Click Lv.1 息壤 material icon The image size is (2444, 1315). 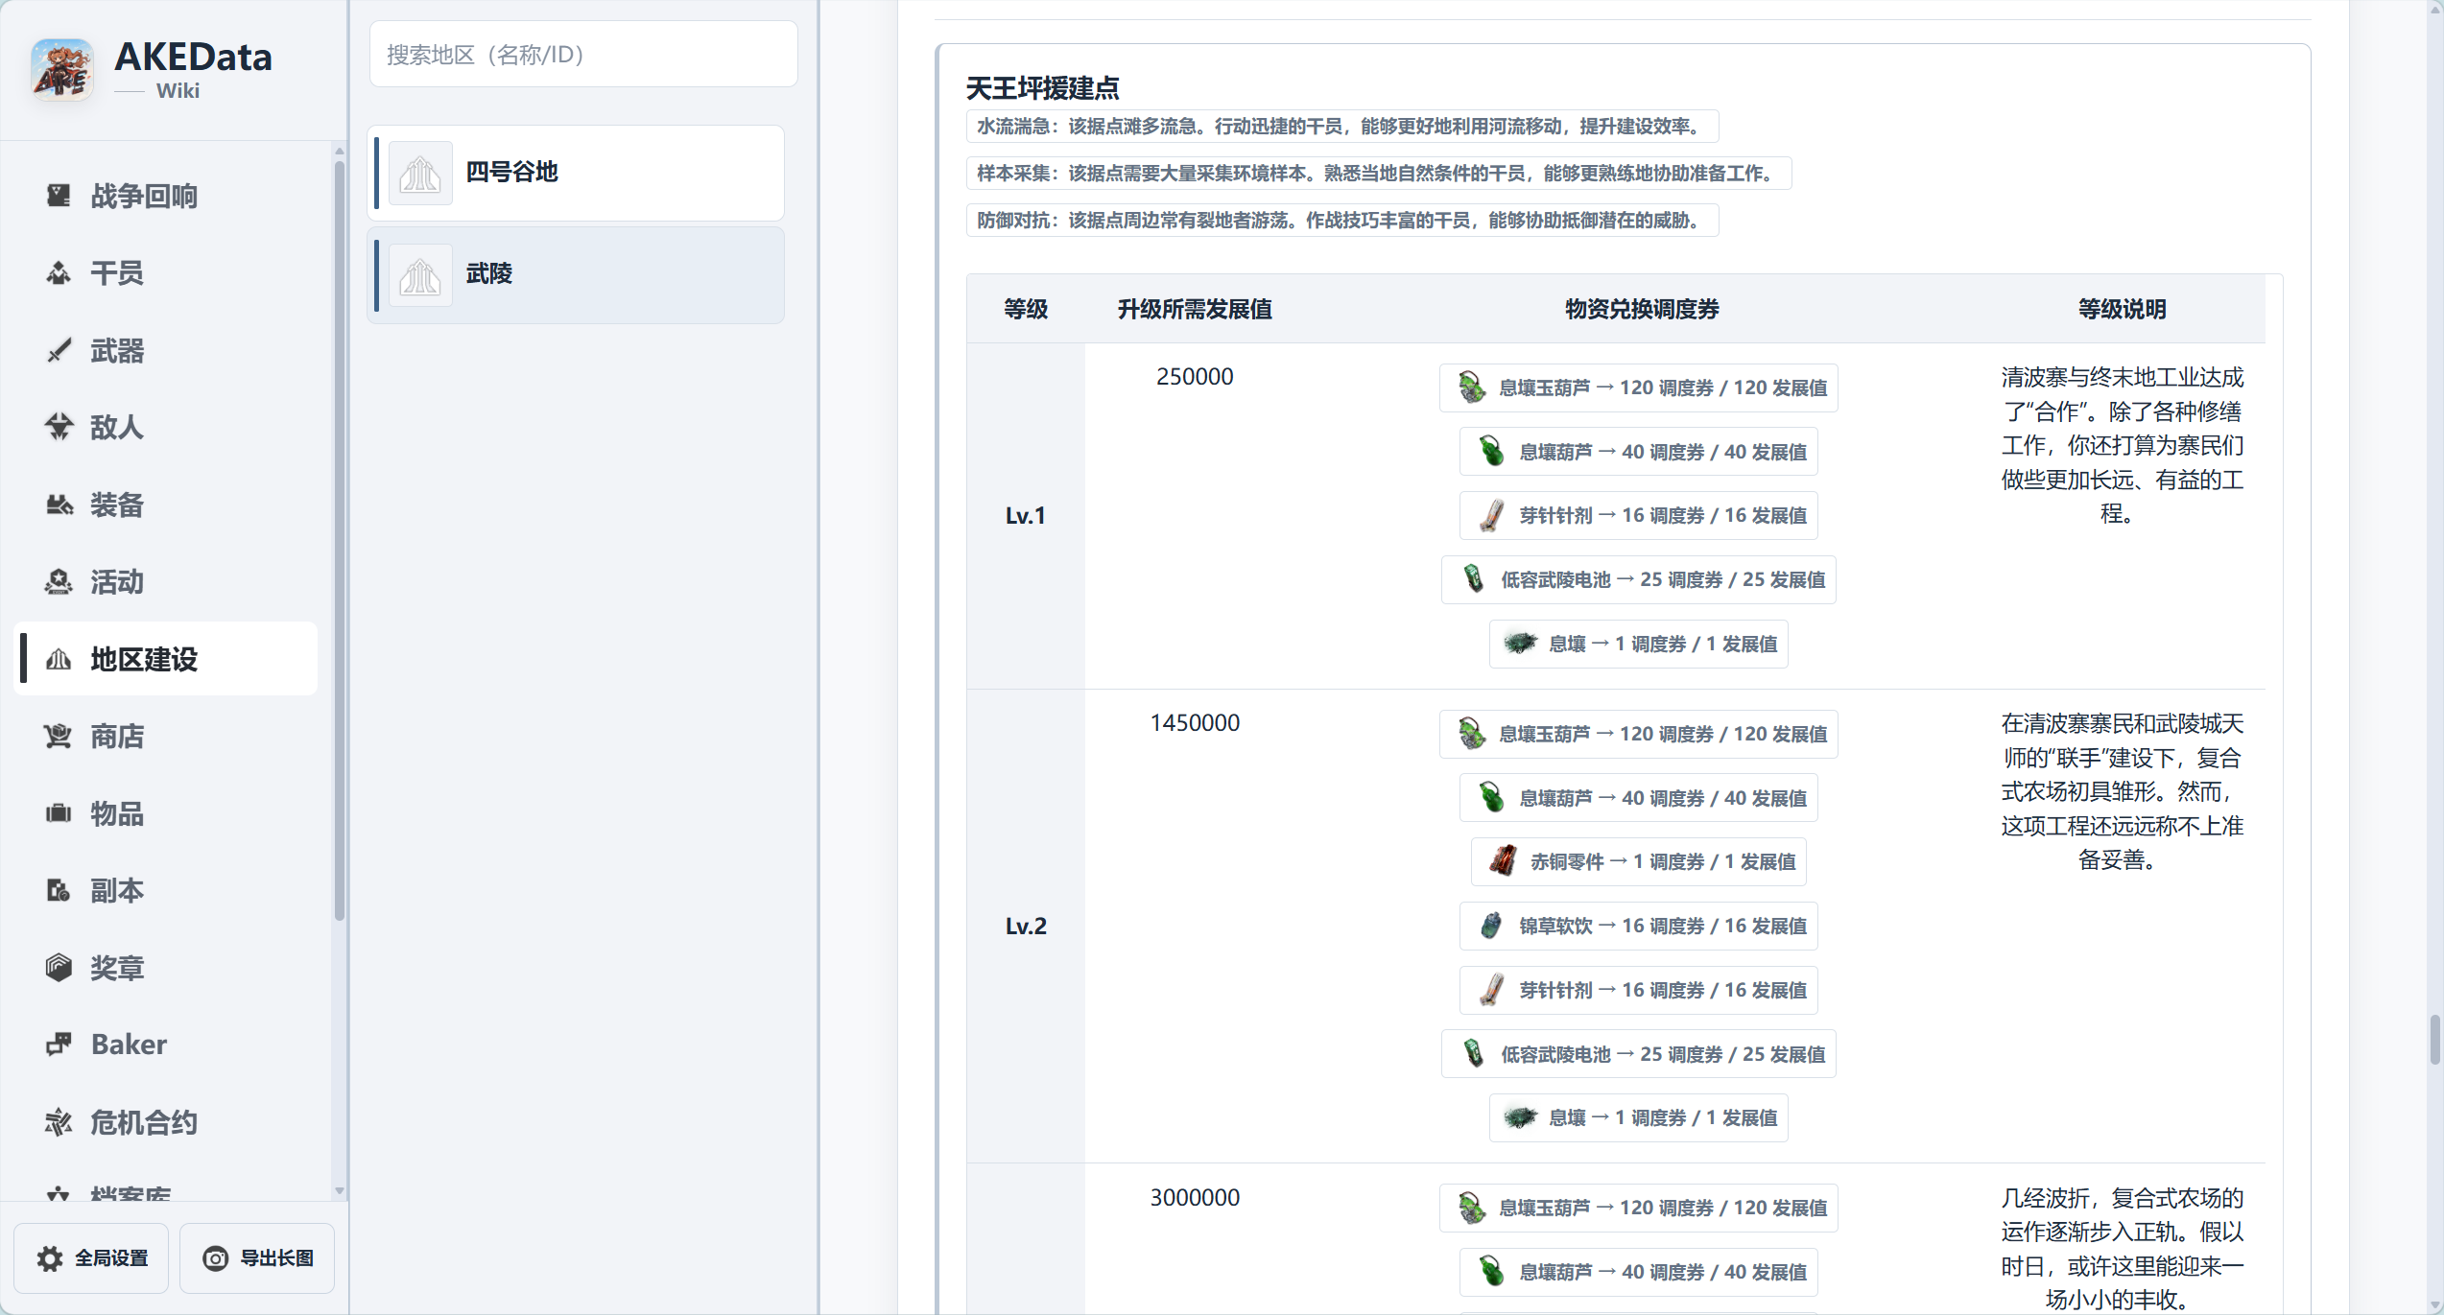point(1521,644)
